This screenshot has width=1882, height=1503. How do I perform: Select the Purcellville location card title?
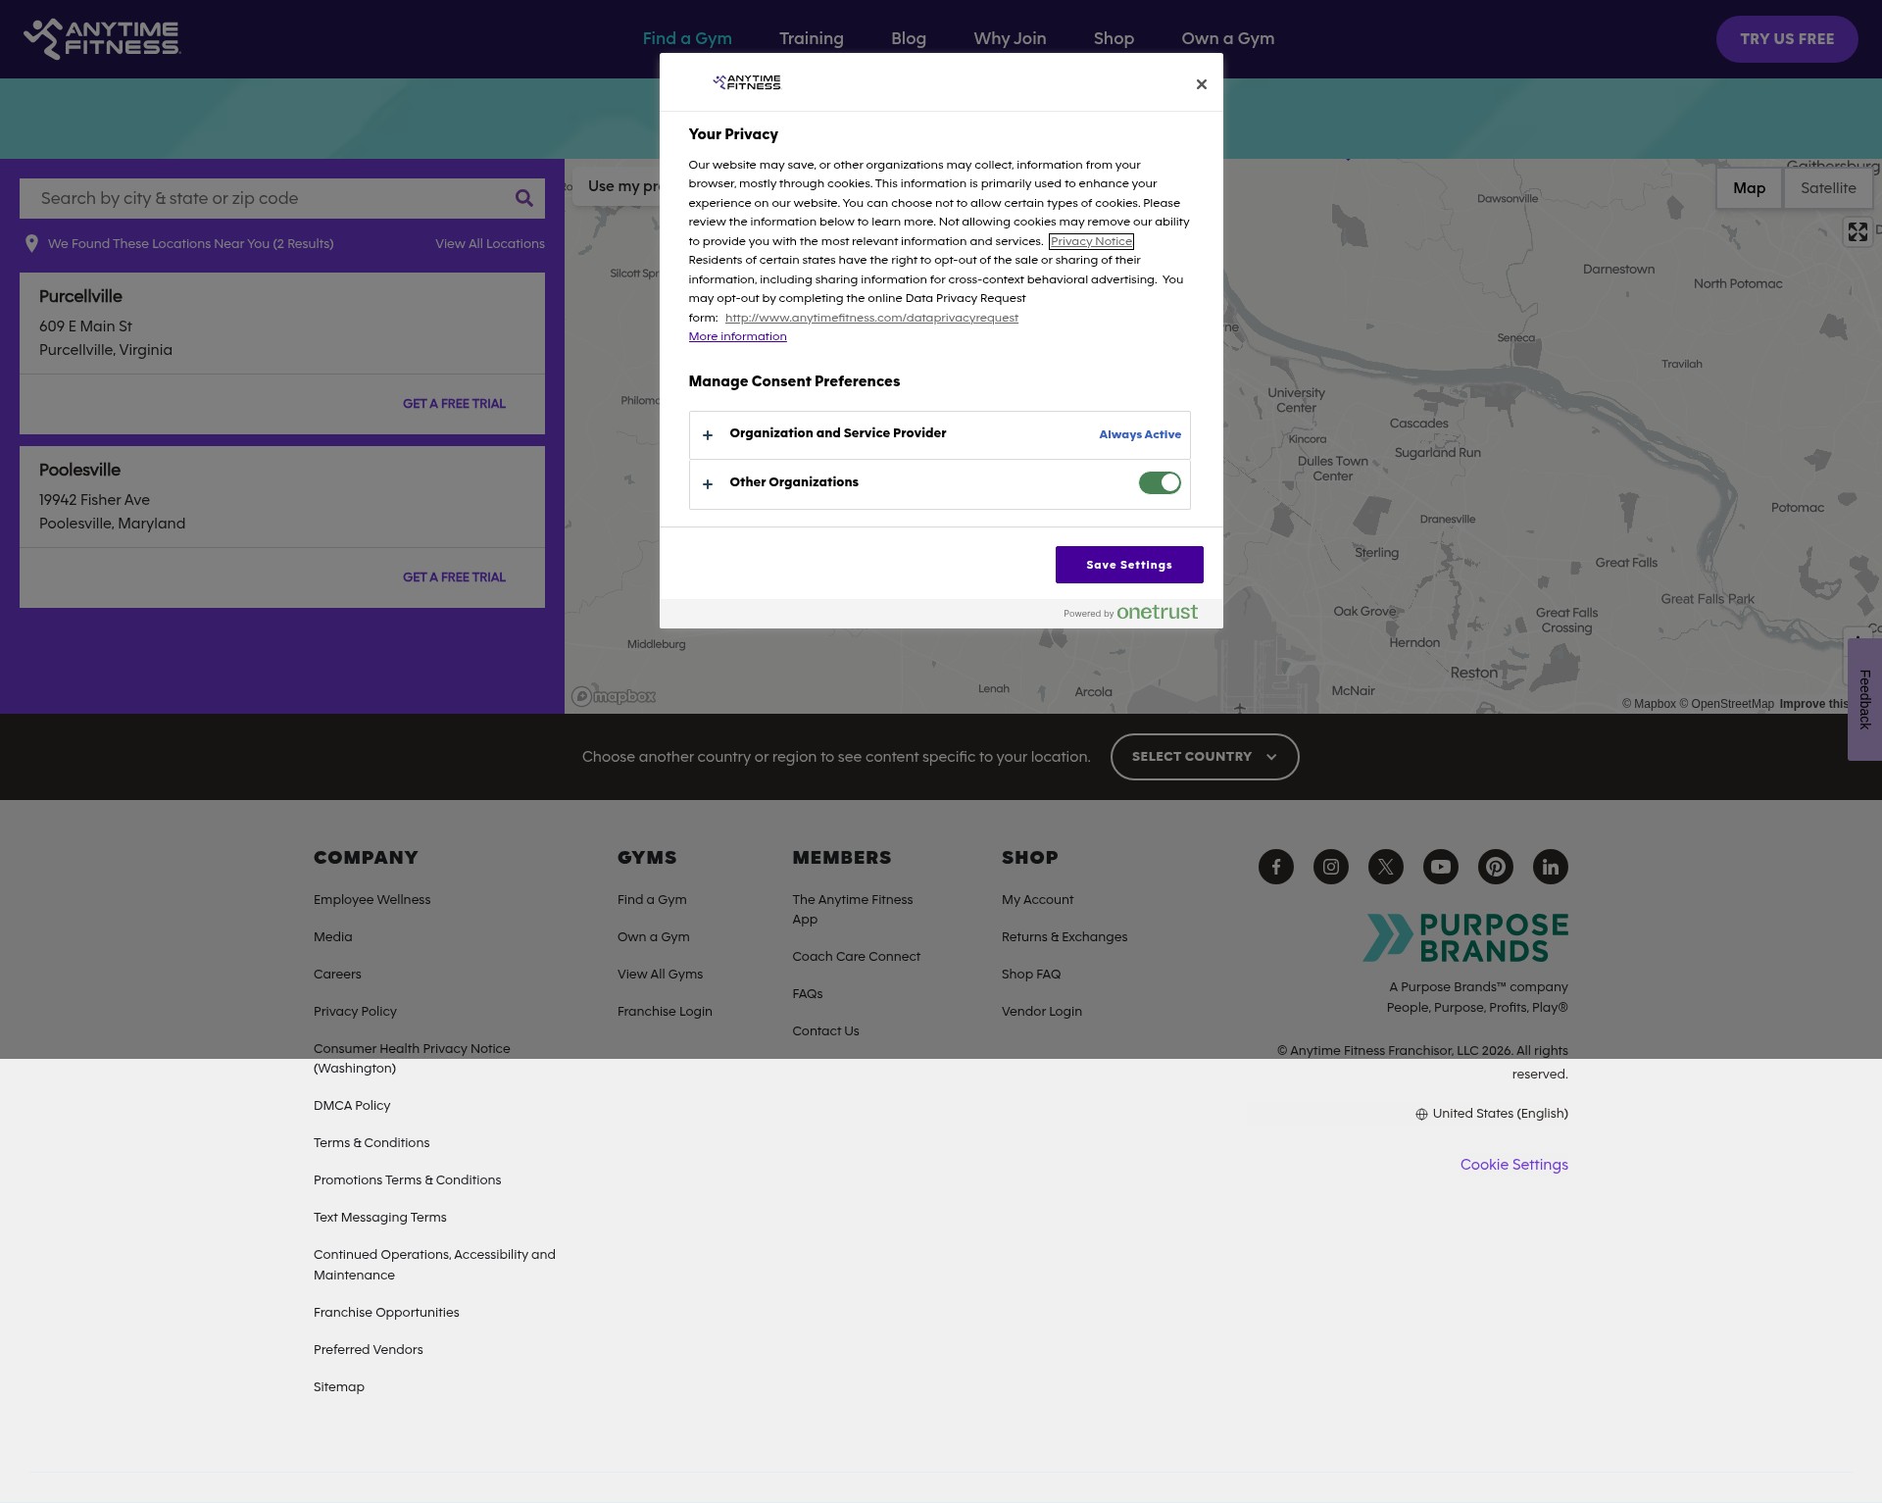tap(80, 296)
